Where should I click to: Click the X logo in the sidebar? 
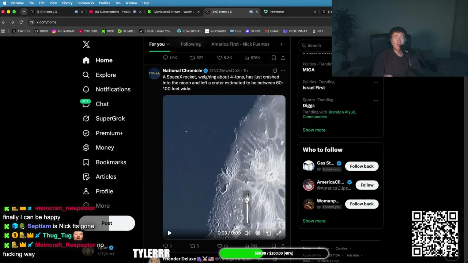click(86, 45)
